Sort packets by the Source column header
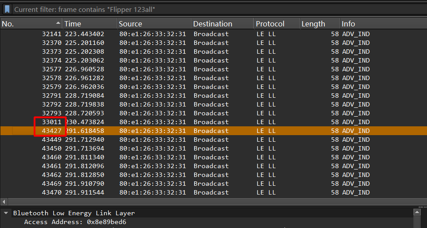 (x=154, y=24)
